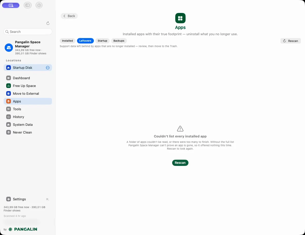Toggle the sidebar panel icon
This screenshot has width=305, height=235.
point(28,5)
